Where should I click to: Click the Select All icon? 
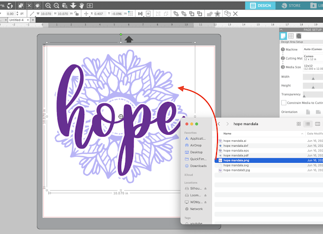click(21, 6)
